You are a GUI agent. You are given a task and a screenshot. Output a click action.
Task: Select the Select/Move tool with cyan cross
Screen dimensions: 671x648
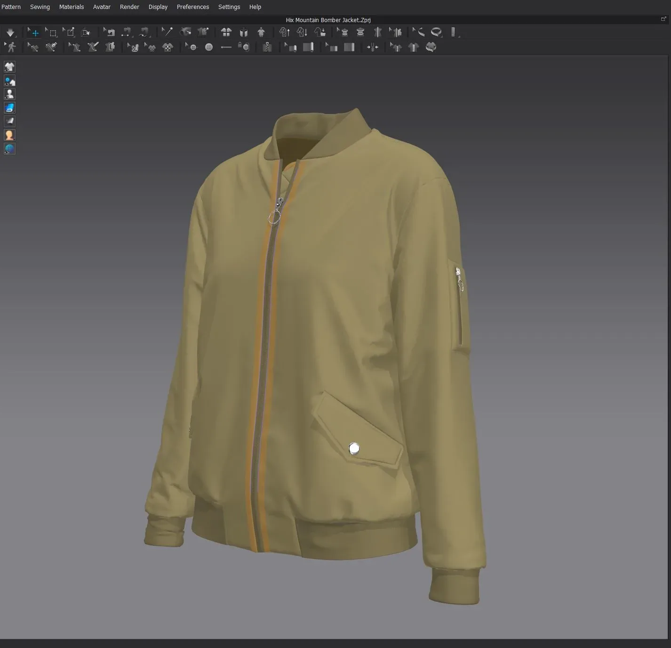point(33,32)
